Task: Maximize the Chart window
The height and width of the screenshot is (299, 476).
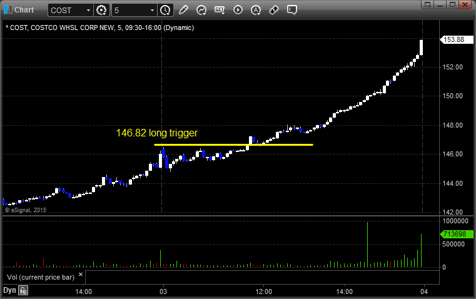Action: 452,4
